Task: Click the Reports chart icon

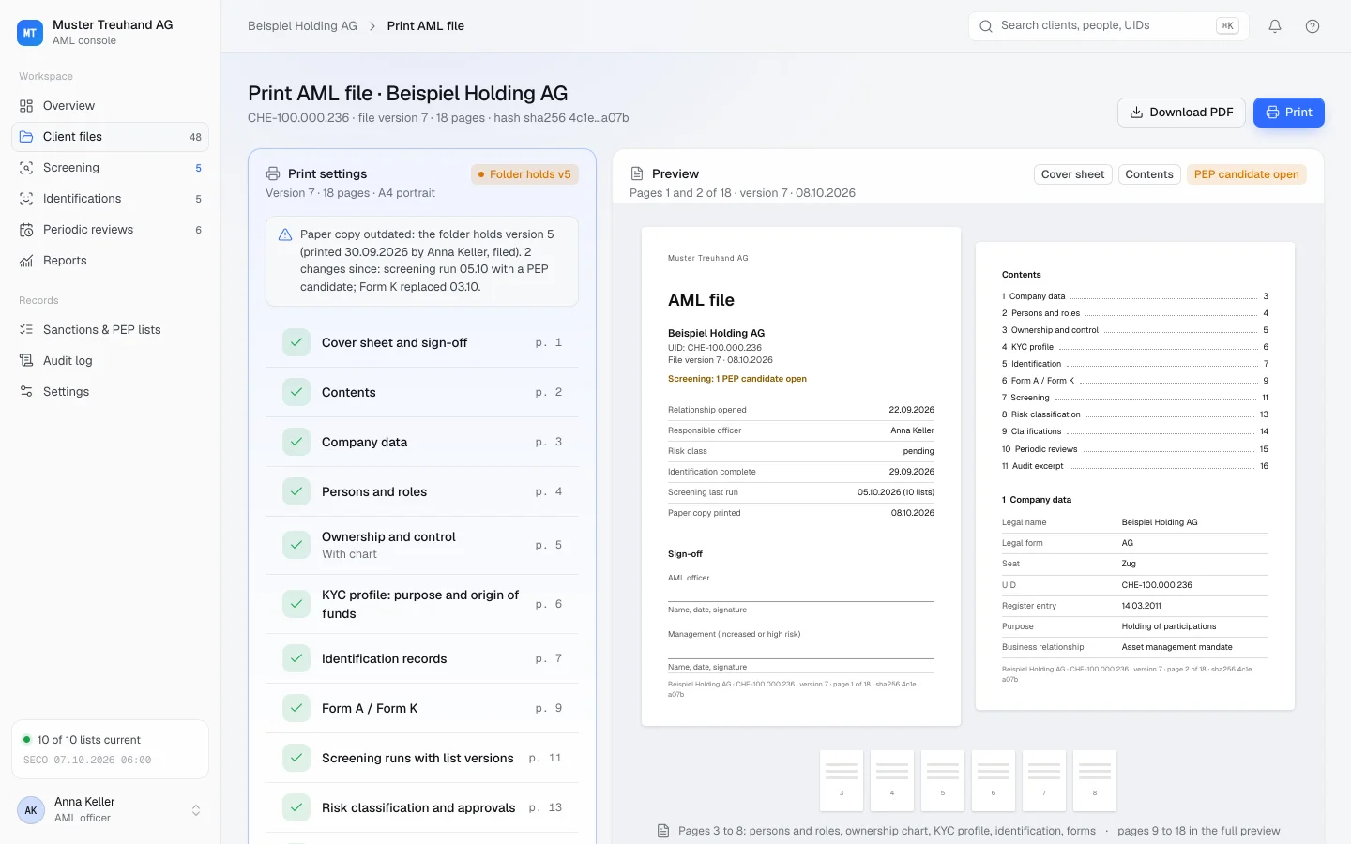Action: pos(26,261)
